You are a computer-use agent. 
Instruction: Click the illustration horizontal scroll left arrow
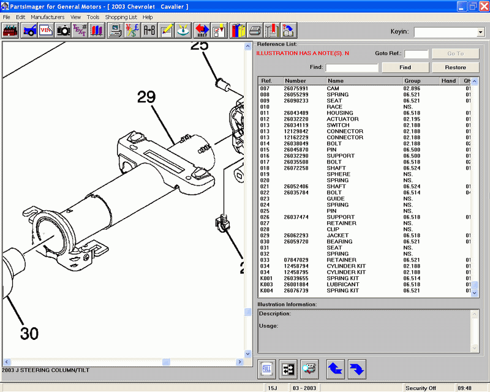point(7,362)
